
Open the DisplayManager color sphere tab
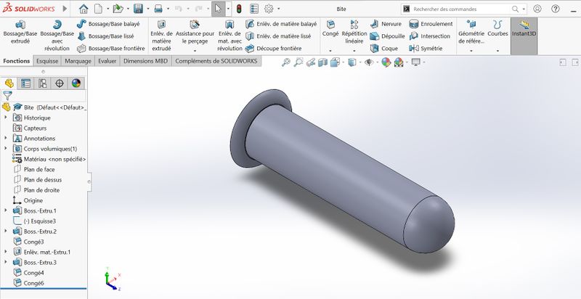(76, 83)
